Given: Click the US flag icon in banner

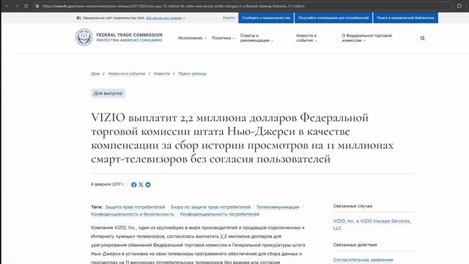Looking at the screenshot, I should (x=78, y=18).
